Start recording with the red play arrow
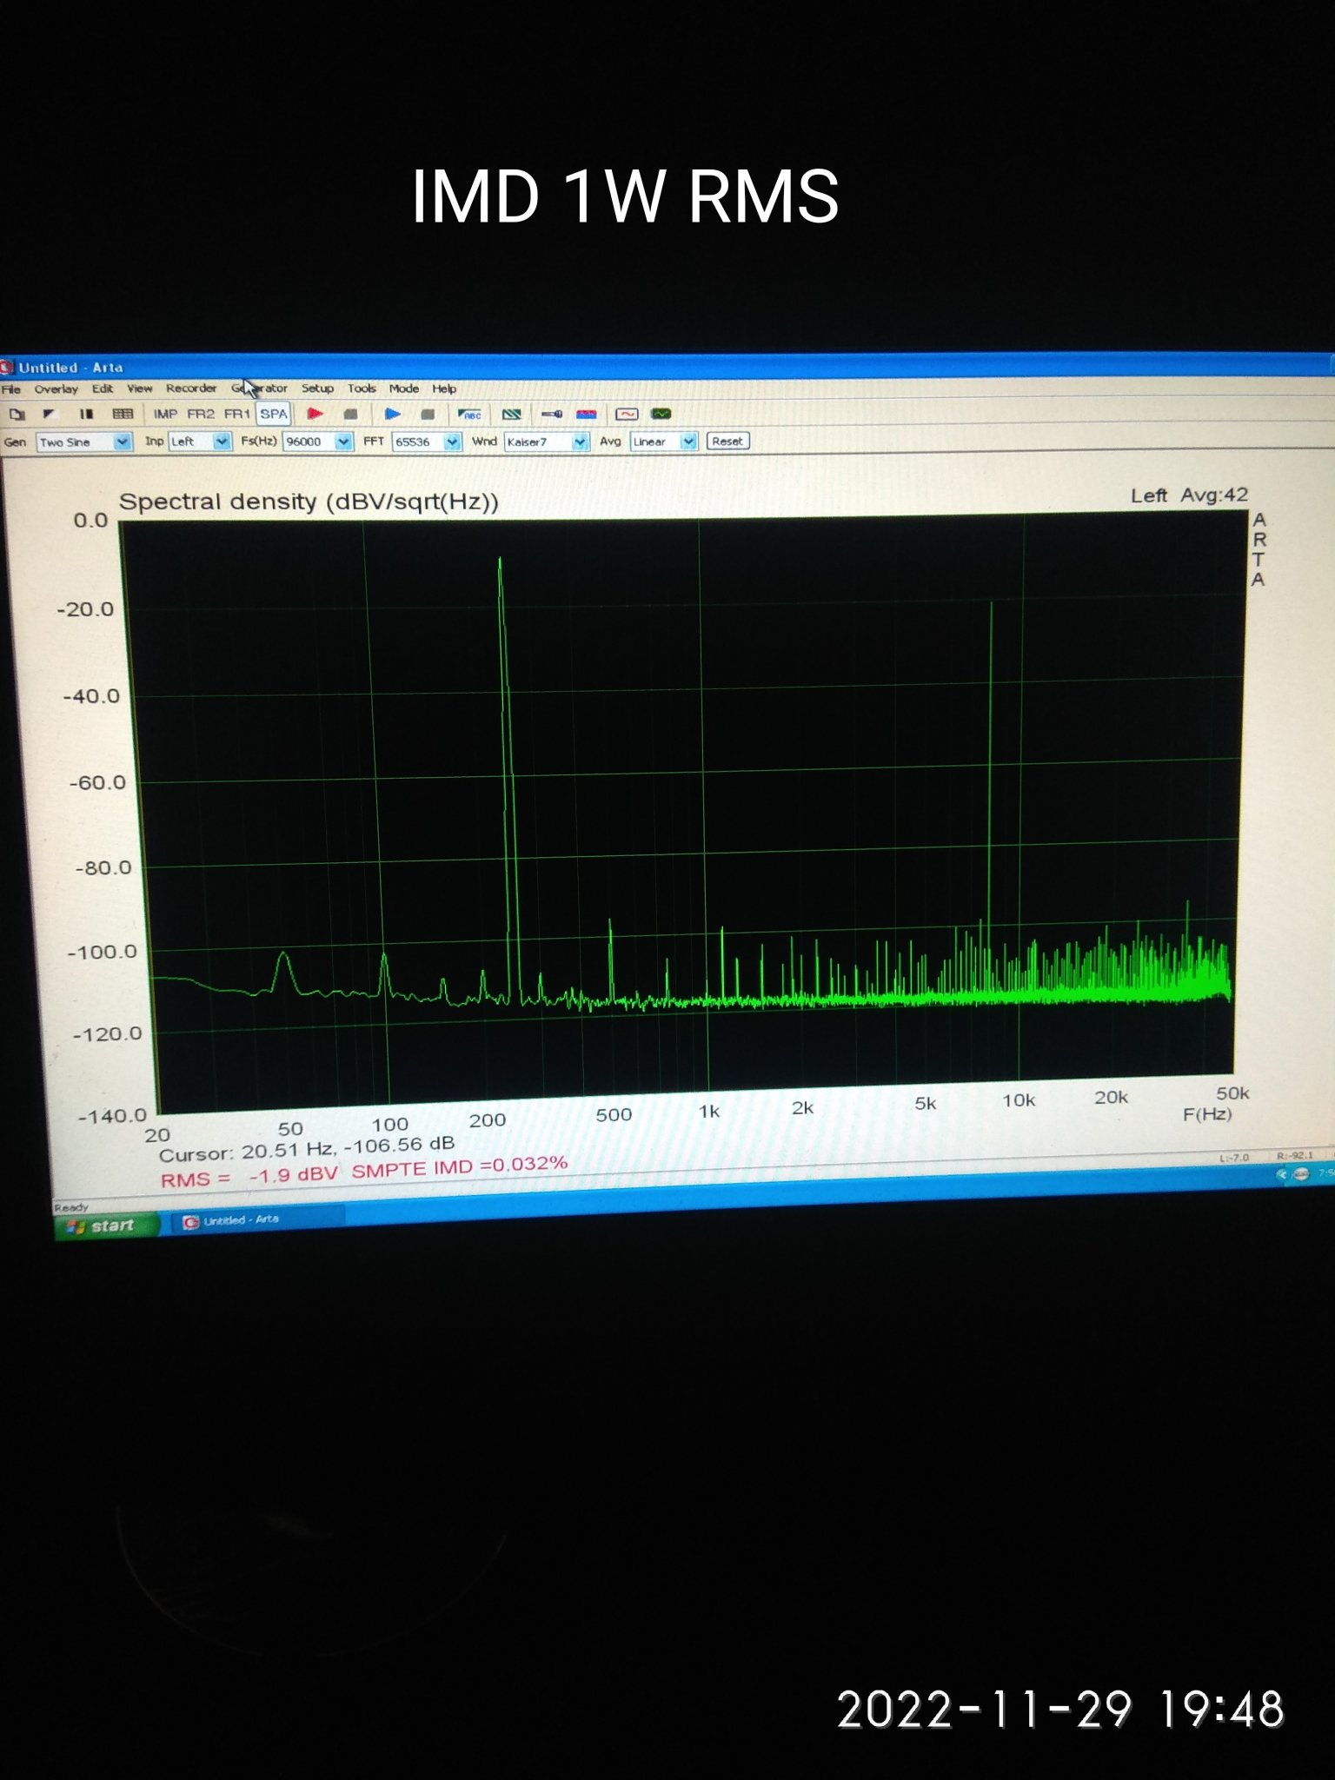 click(315, 415)
